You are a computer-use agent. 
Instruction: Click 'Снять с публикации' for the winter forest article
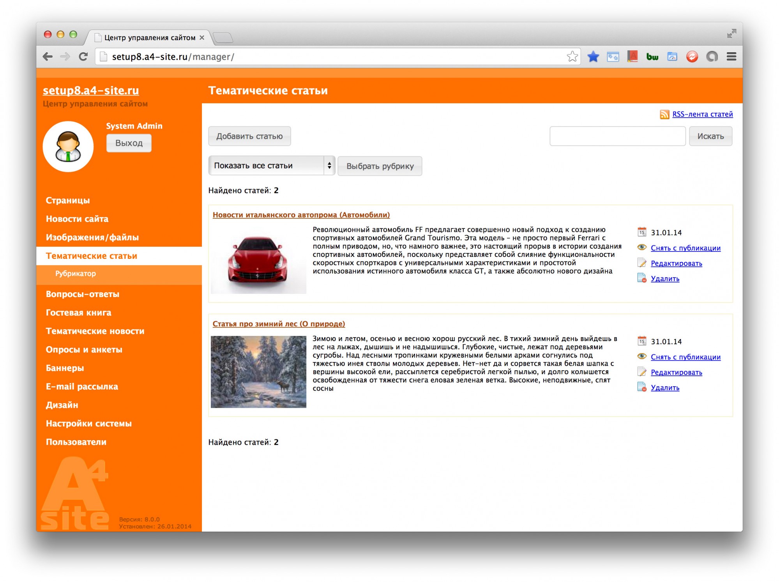click(685, 357)
